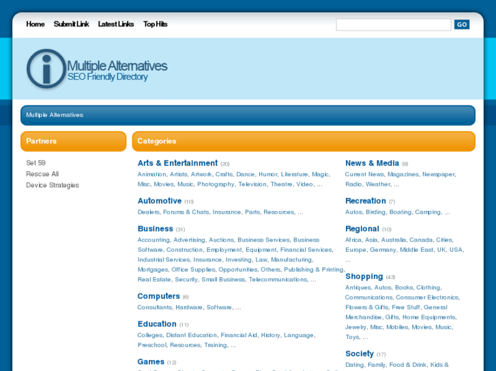Viewport: 496px width, 371px height.
Task: Open the Regional category
Action: [x=362, y=229]
